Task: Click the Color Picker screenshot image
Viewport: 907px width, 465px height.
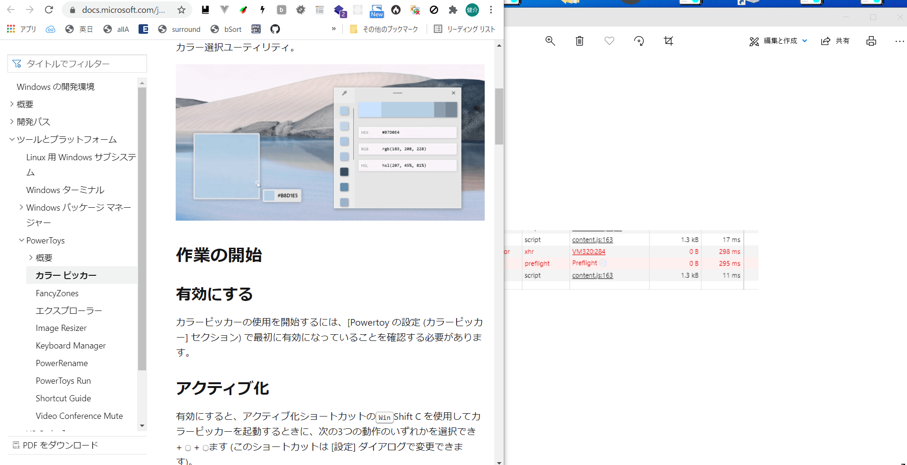Action: [330, 142]
